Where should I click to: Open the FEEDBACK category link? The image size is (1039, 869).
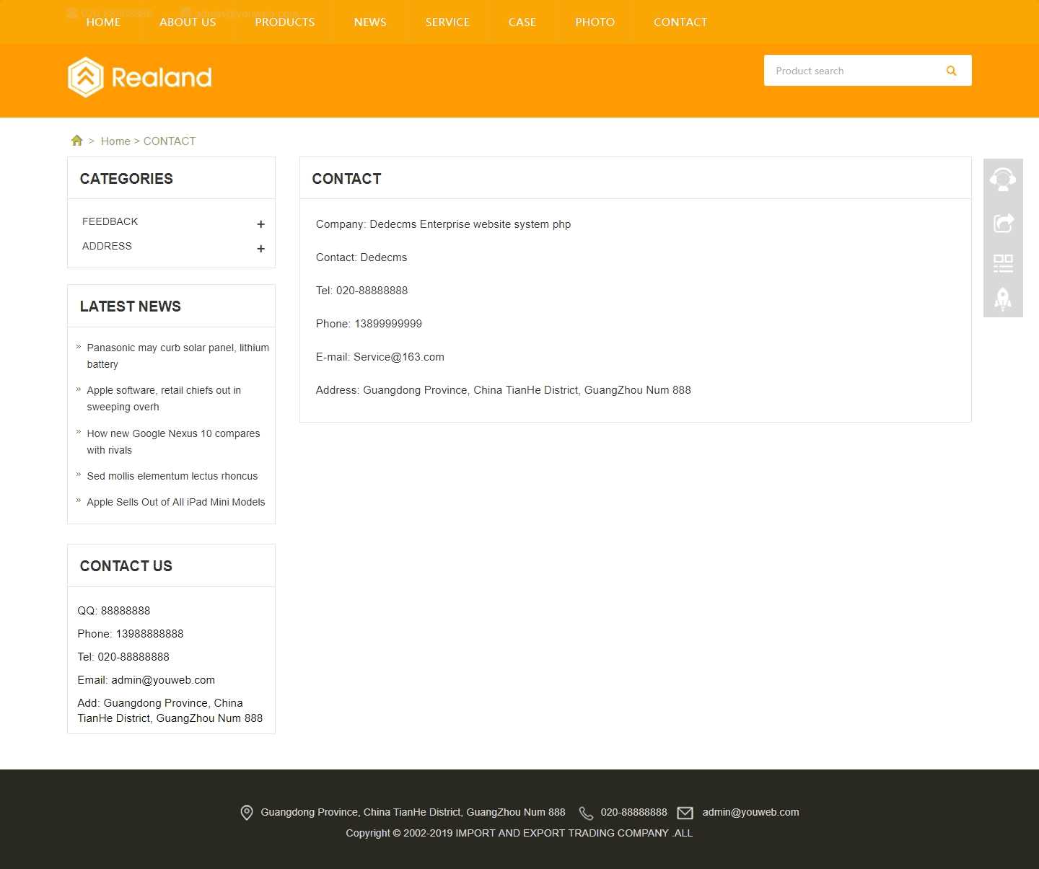coord(110,221)
